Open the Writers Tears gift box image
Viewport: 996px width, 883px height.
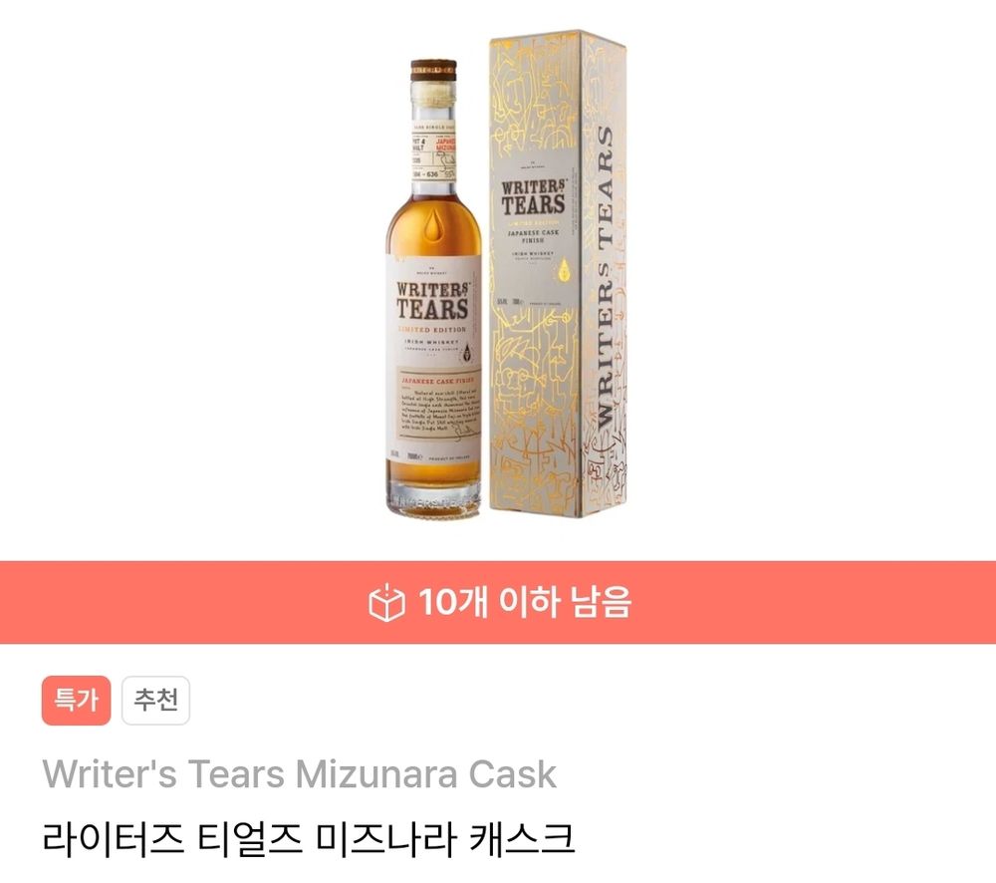[558, 273]
